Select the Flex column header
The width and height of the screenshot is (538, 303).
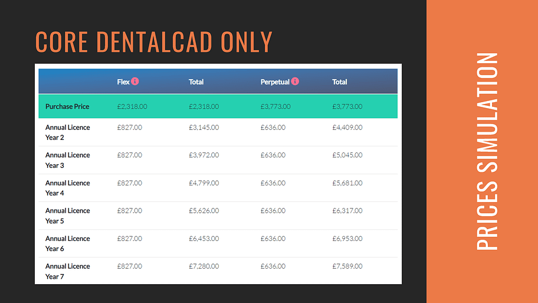click(123, 82)
